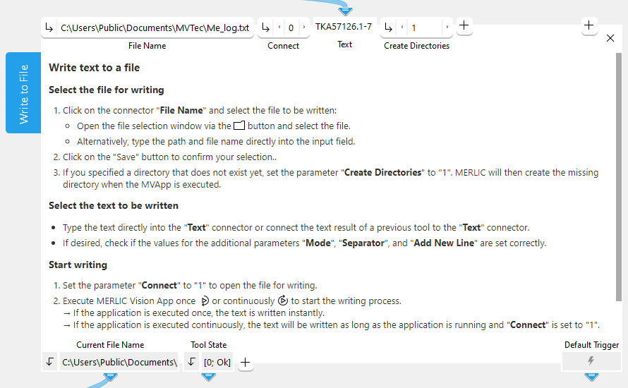Screen dimensions: 628x388
Task: Click the Tool State output arrow icon
Action: coord(192,362)
